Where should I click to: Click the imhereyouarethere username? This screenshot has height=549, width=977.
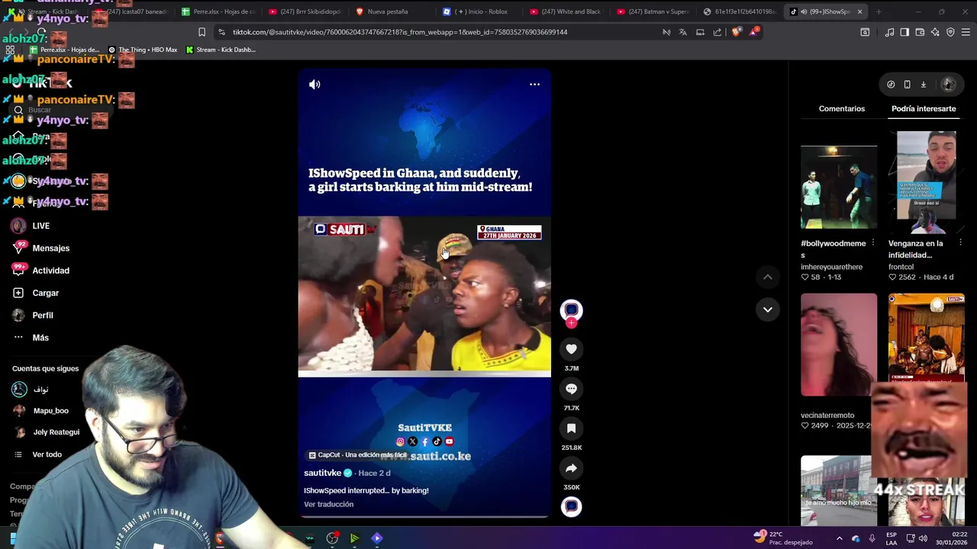point(831,267)
